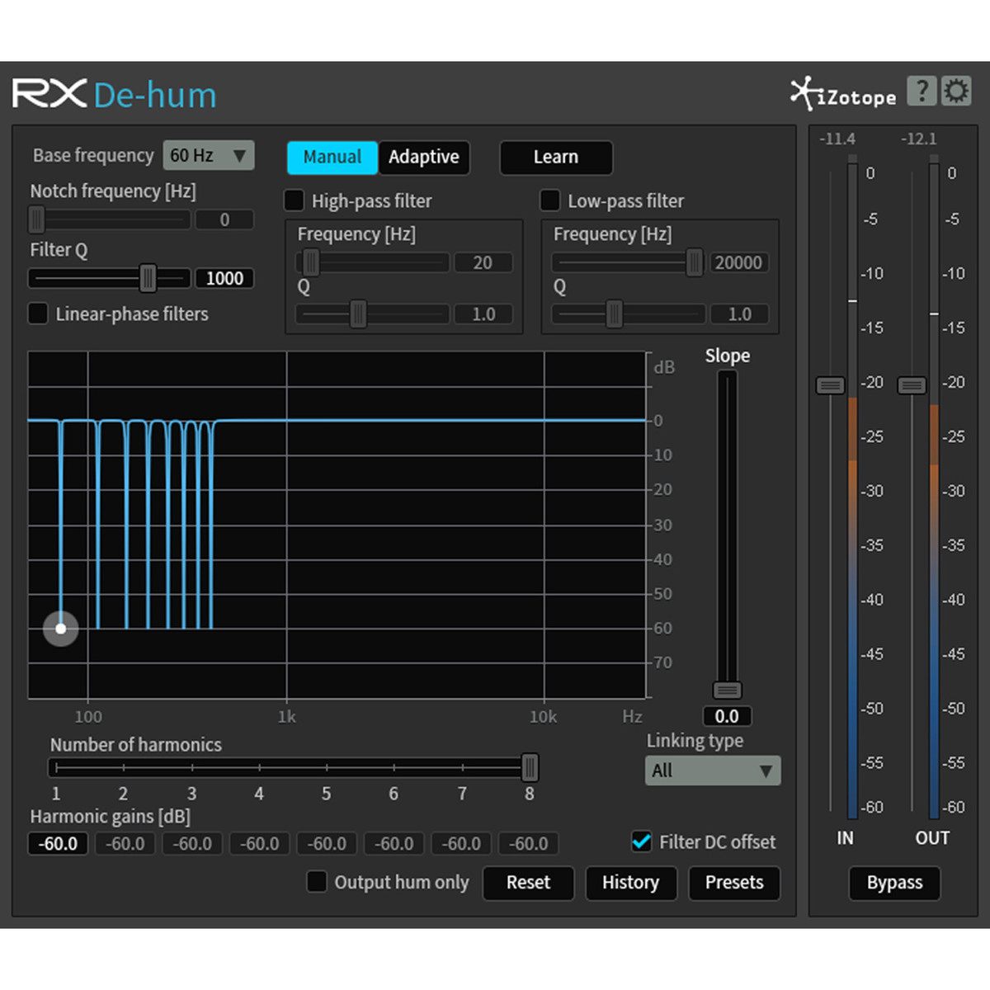Enable the High-pass filter checkbox

click(x=294, y=200)
